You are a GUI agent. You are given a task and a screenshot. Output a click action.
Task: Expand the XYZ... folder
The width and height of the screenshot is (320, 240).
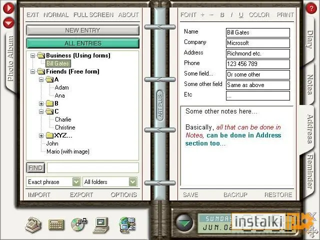[x=41, y=135]
